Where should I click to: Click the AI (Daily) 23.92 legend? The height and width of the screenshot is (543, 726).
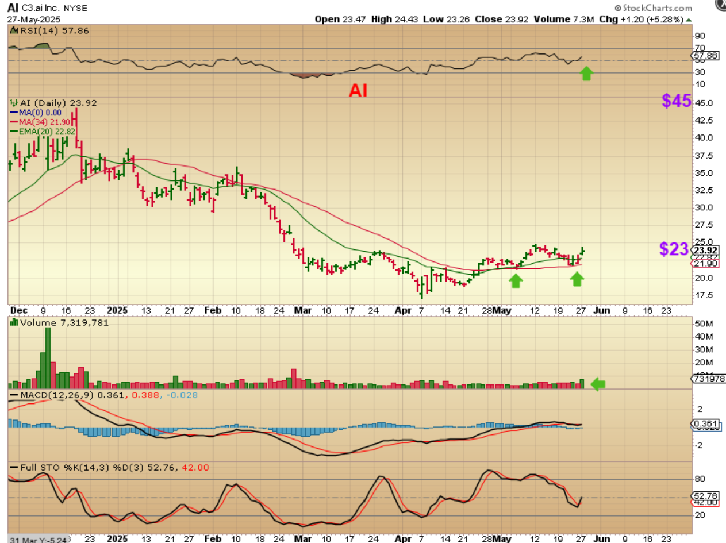click(x=53, y=103)
